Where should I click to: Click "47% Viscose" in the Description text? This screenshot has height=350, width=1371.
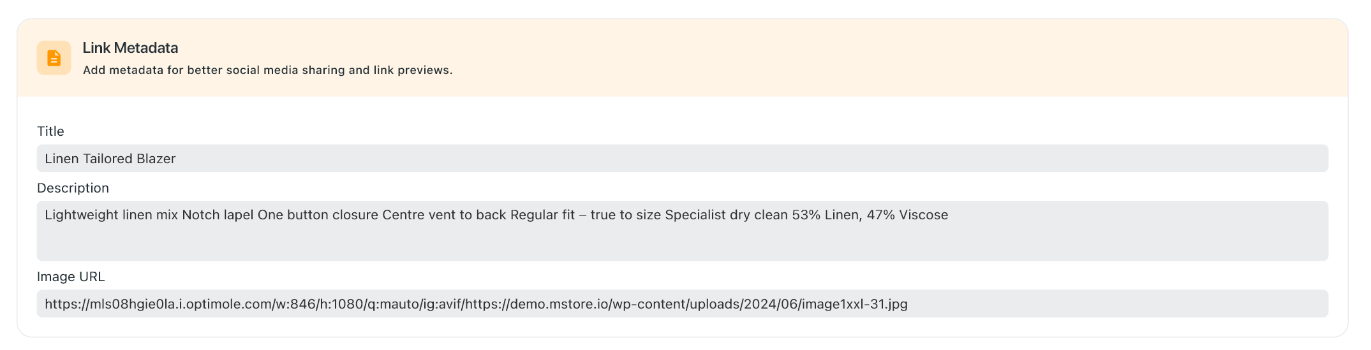tap(907, 215)
